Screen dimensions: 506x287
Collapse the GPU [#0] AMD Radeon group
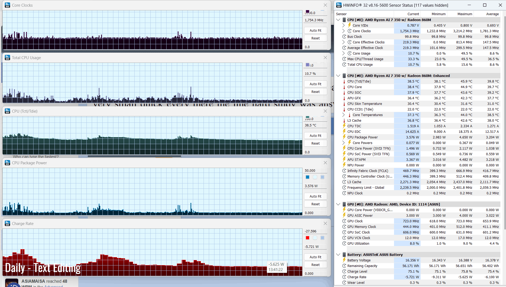click(338, 204)
